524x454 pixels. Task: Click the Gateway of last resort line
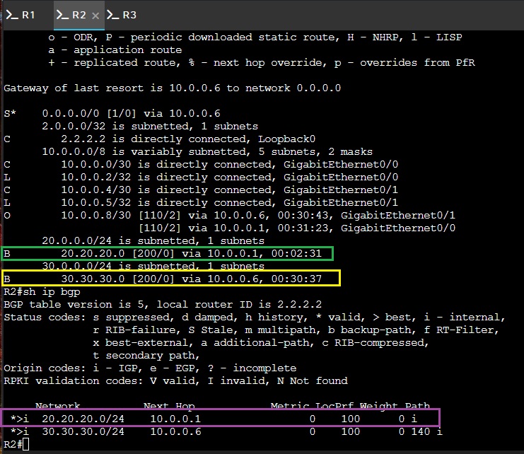(172, 88)
